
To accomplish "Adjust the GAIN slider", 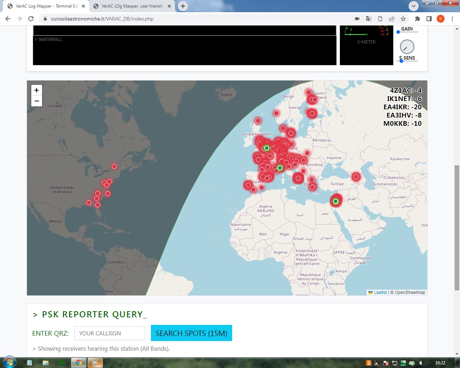I will tap(398, 32).
